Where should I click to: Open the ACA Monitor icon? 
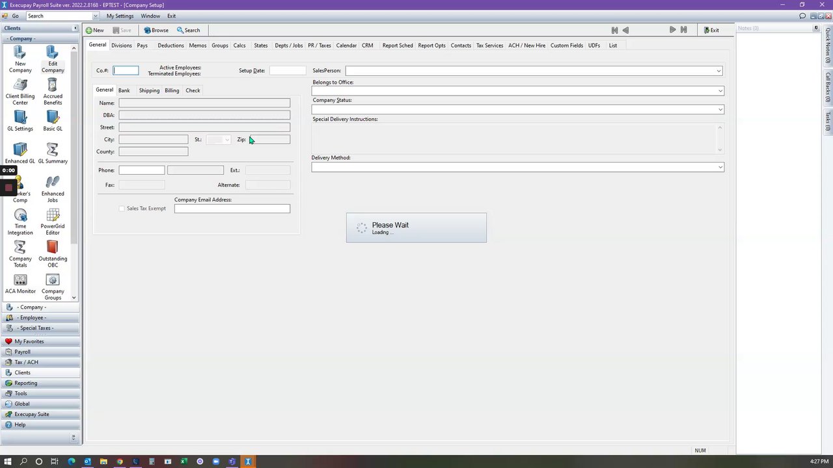click(x=20, y=283)
